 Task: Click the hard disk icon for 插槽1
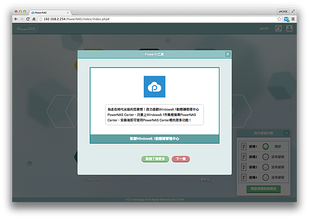244,146
